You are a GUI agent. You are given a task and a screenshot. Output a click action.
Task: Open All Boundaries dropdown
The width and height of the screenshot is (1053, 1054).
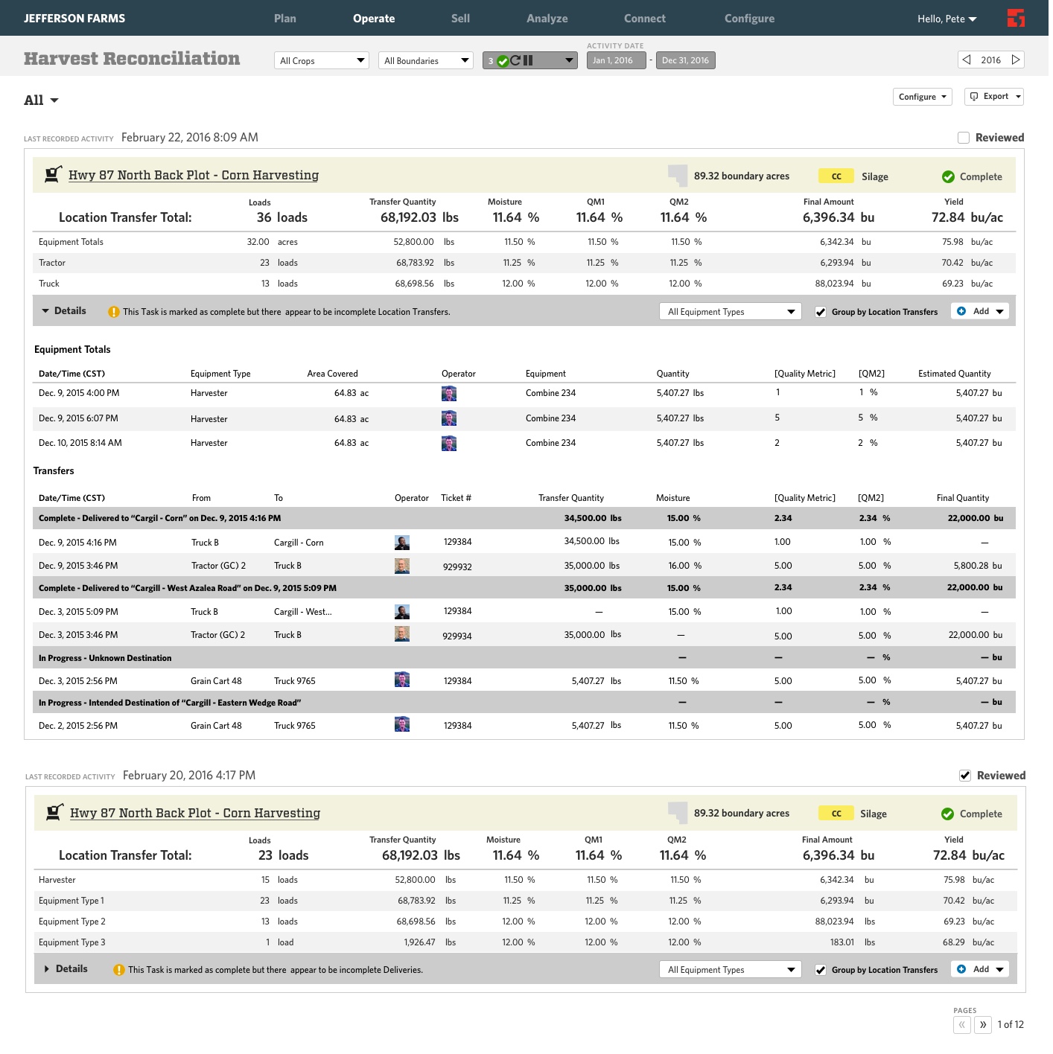426,60
